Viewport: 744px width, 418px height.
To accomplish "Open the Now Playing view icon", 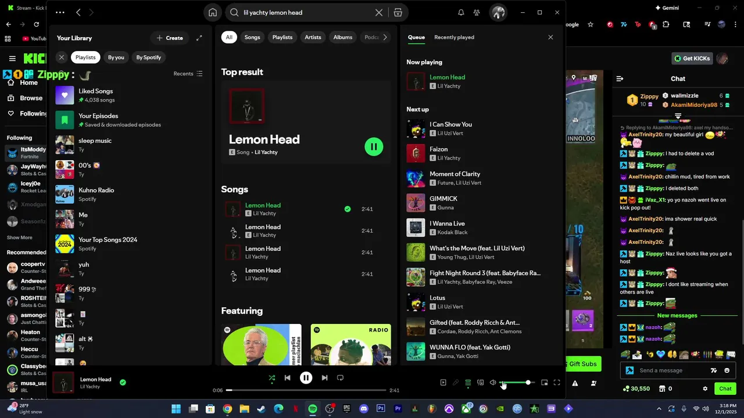I will pyautogui.click(x=443, y=383).
